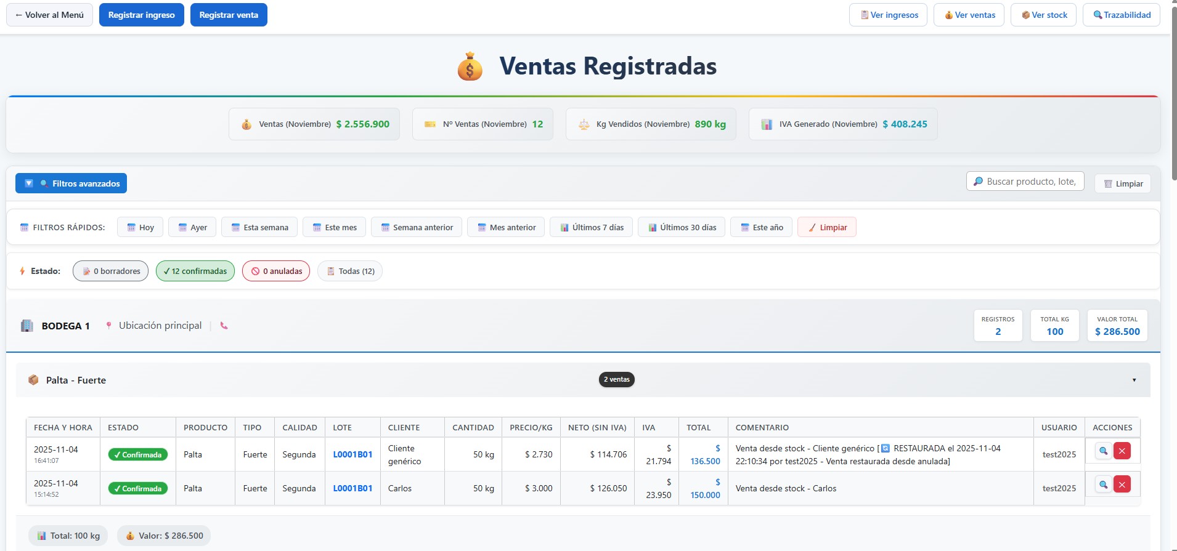Click PRECIO/KG column header
This screenshot has width=1177, height=551.
(x=531, y=427)
